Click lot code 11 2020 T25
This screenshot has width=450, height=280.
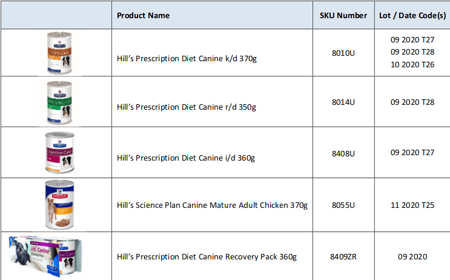click(412, 205)
